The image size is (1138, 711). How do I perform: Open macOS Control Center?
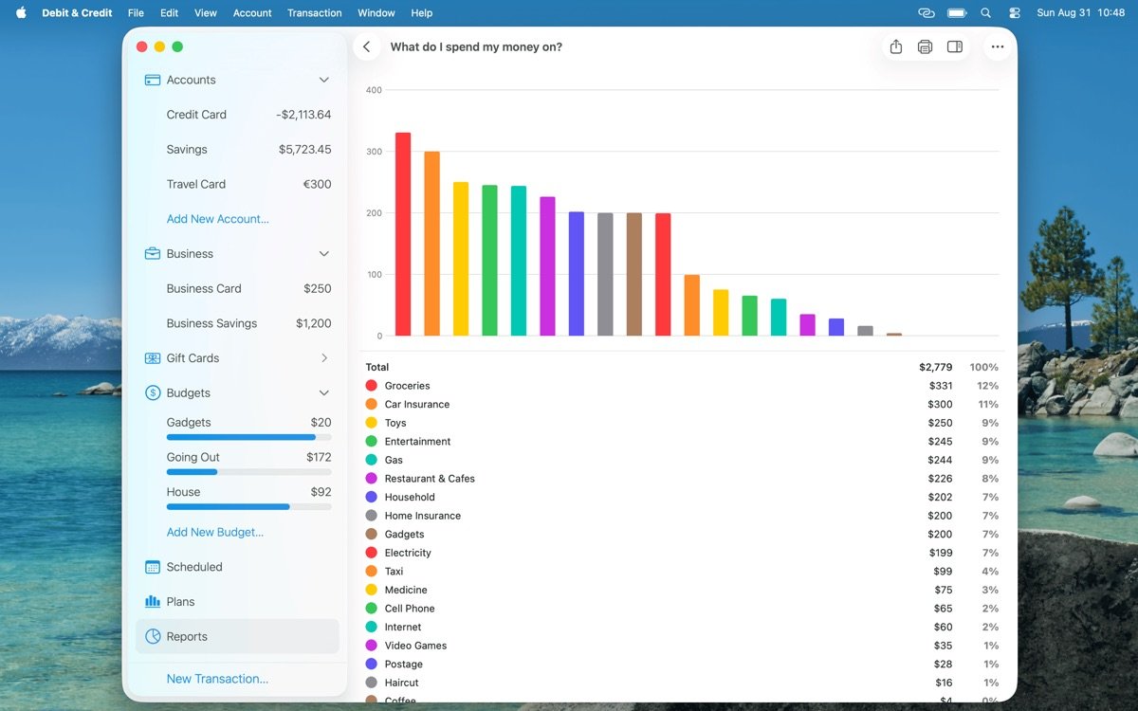coord(1014,13)
